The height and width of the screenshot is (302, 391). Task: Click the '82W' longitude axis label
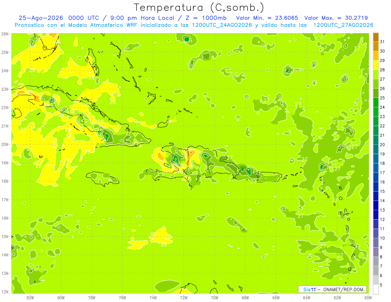pos(30,297)
